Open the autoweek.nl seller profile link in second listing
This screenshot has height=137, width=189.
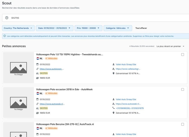(x=128, y=104)
